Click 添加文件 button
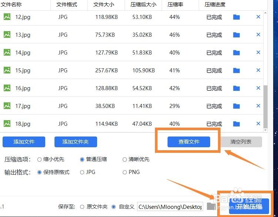The image size is (278, 217). pyautogui.click(x=24, y=142)
